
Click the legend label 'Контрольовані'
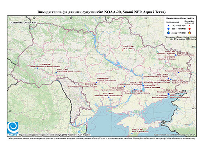tap(173, 22)
